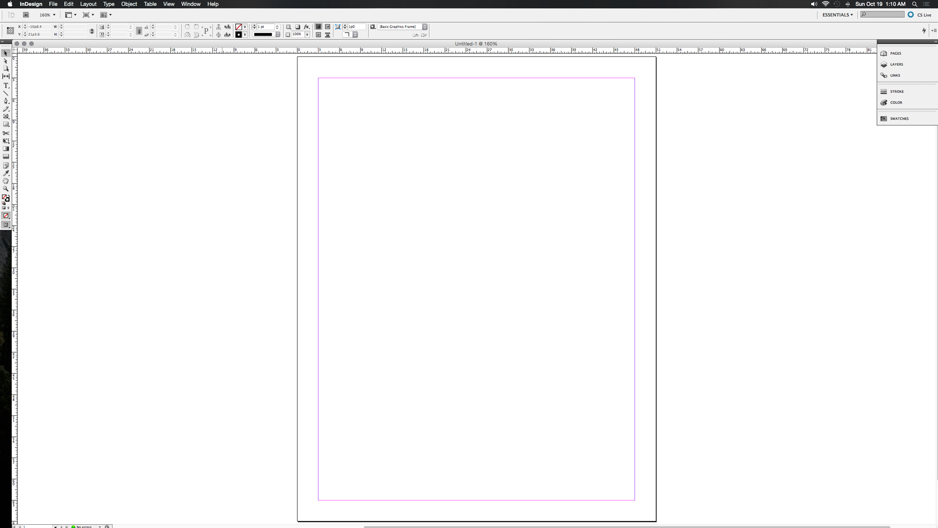Toggle constrain proportions for width and height
Viewport: 938px width, 528px height.
point(92,31)
